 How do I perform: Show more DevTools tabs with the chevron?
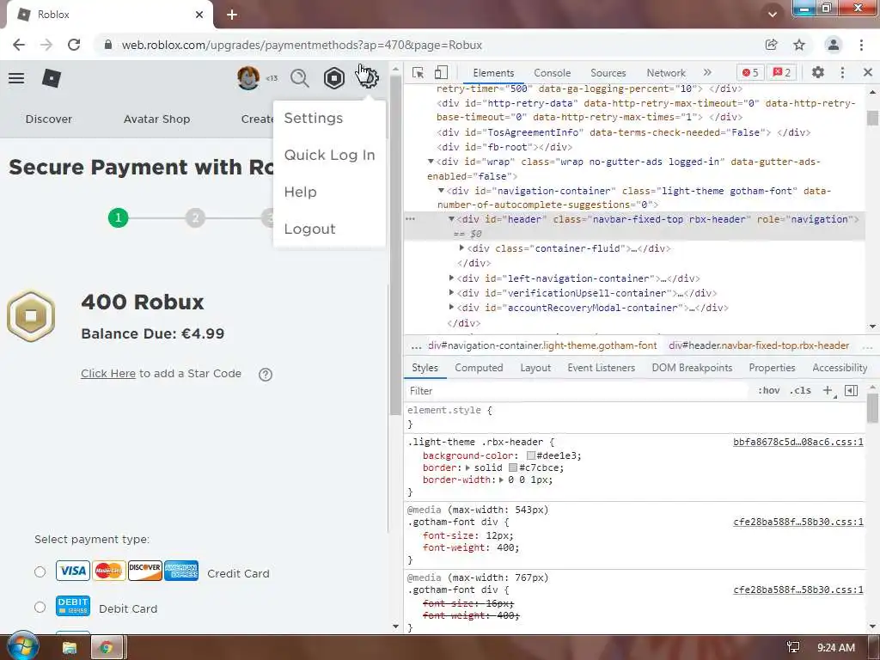[707, 72]
